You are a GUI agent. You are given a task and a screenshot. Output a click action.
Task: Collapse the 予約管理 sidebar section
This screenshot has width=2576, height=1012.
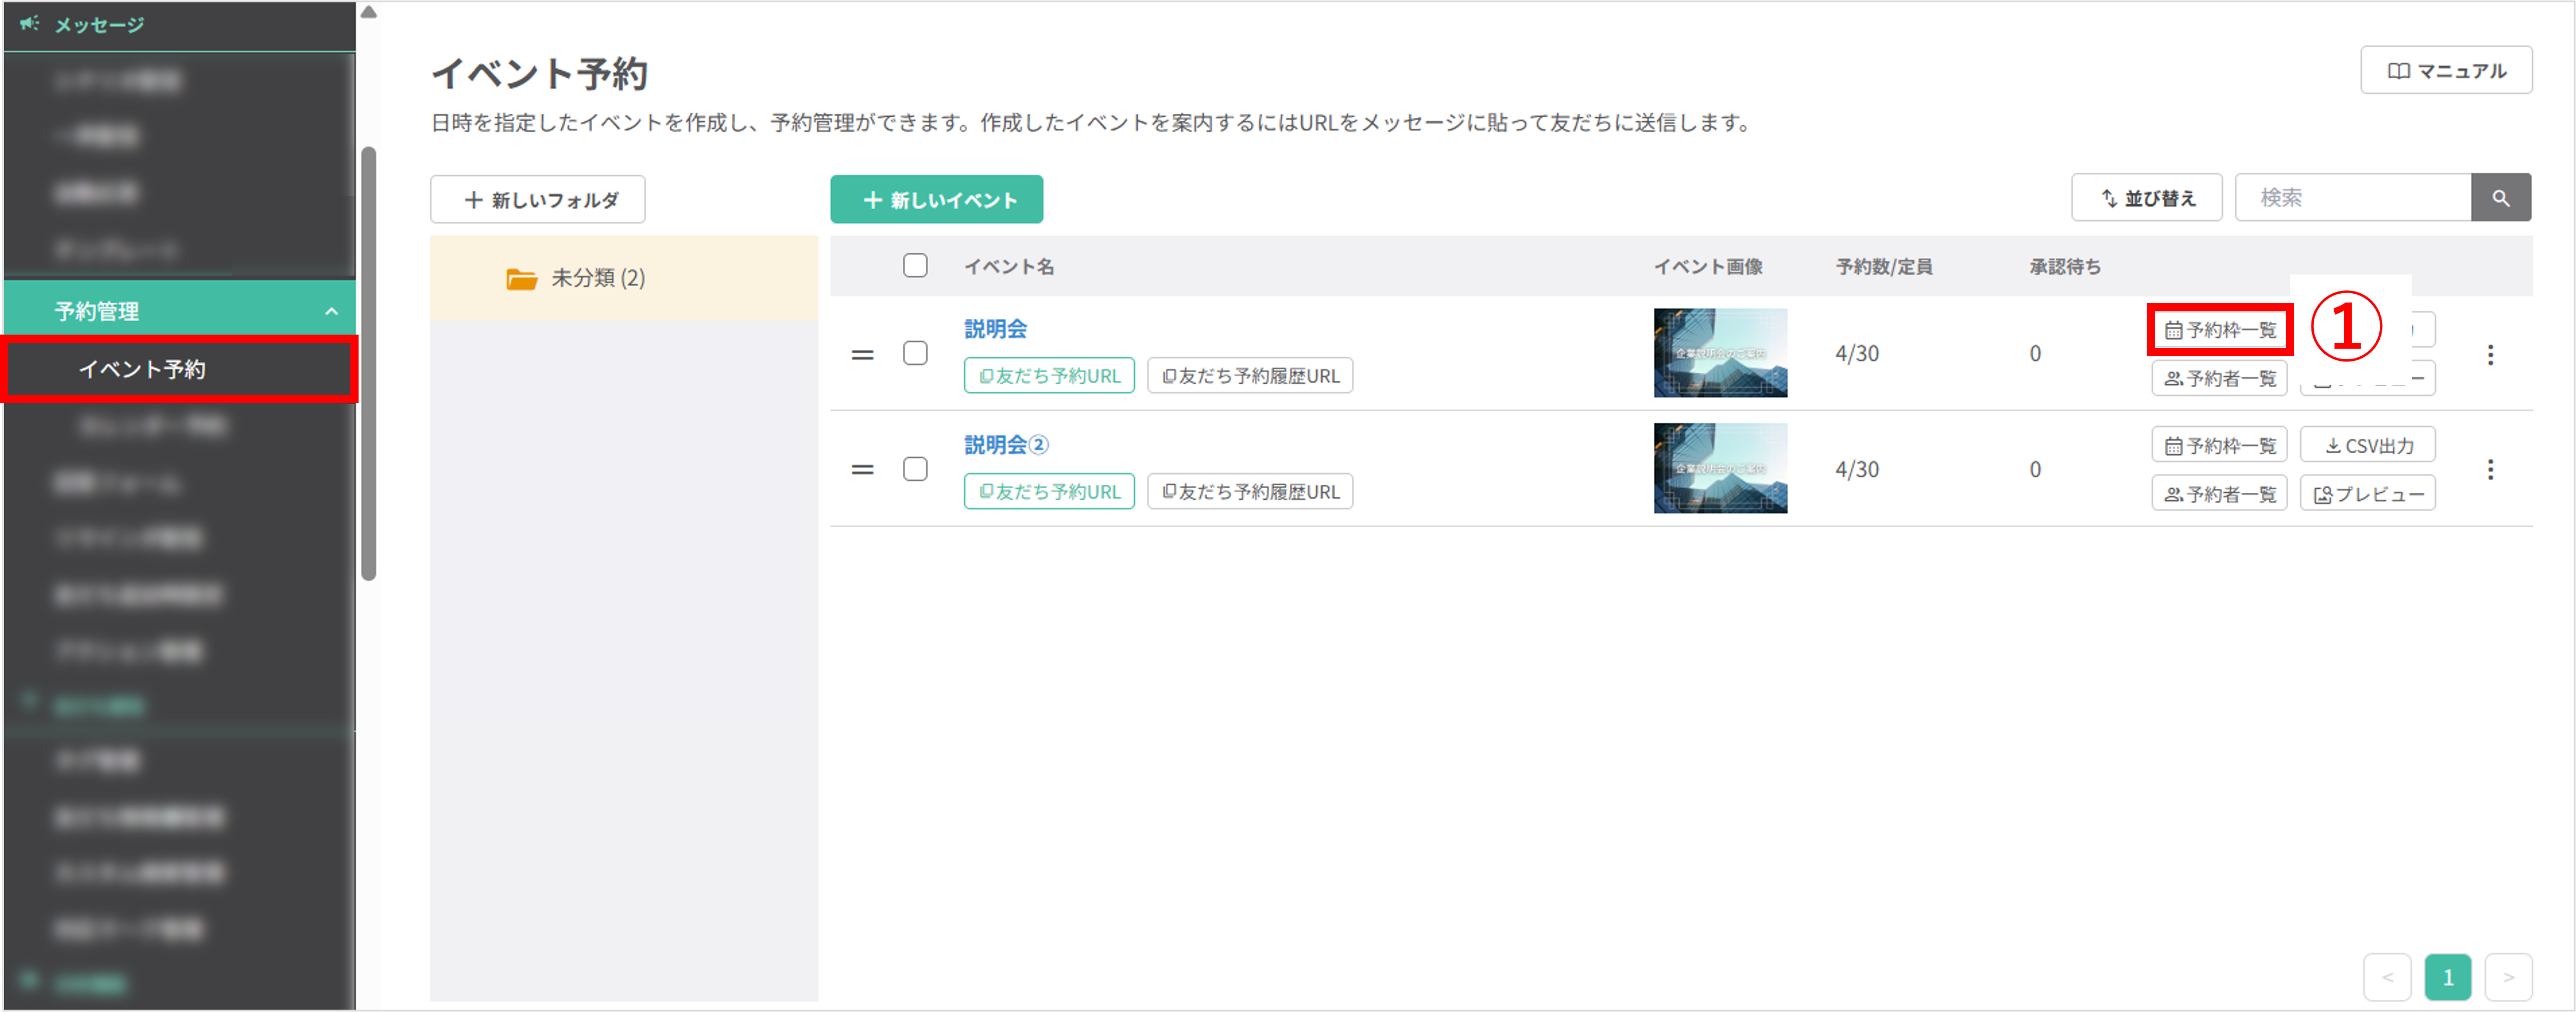333,310
